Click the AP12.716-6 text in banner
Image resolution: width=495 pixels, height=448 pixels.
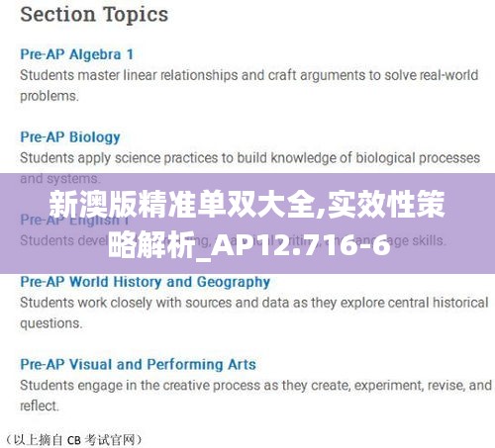pyautogui.click(x=300, y=245)
